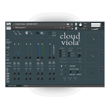Click the wrench instrument edit icon
The height and width of the screenshot is (109, 109).
coord(8,24)
